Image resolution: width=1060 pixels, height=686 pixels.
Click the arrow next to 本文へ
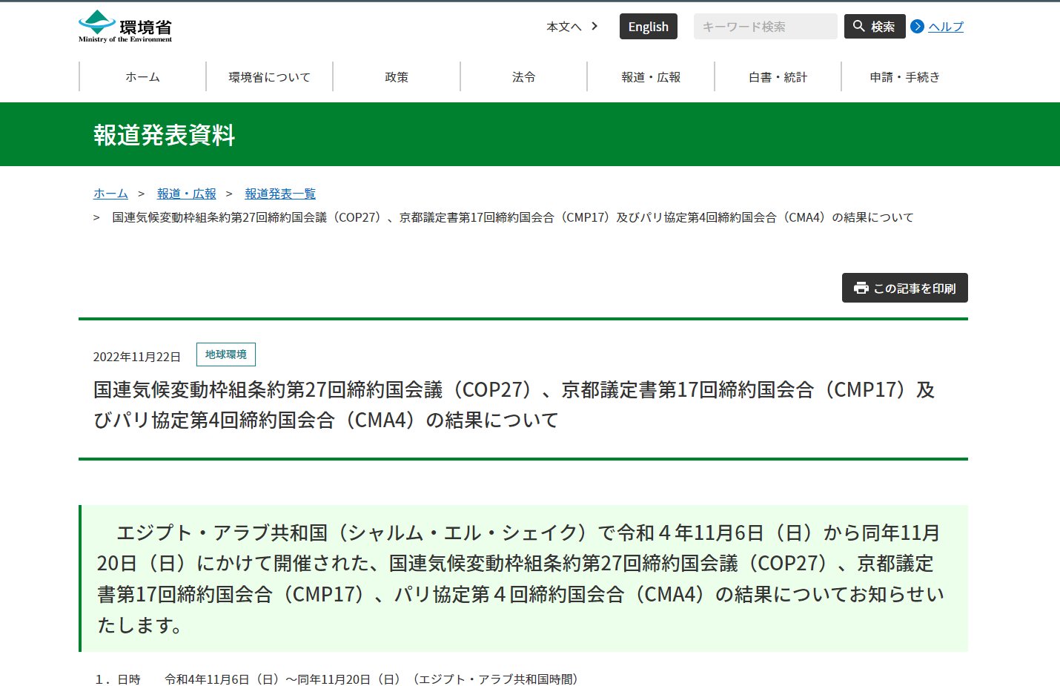point(594,26)
